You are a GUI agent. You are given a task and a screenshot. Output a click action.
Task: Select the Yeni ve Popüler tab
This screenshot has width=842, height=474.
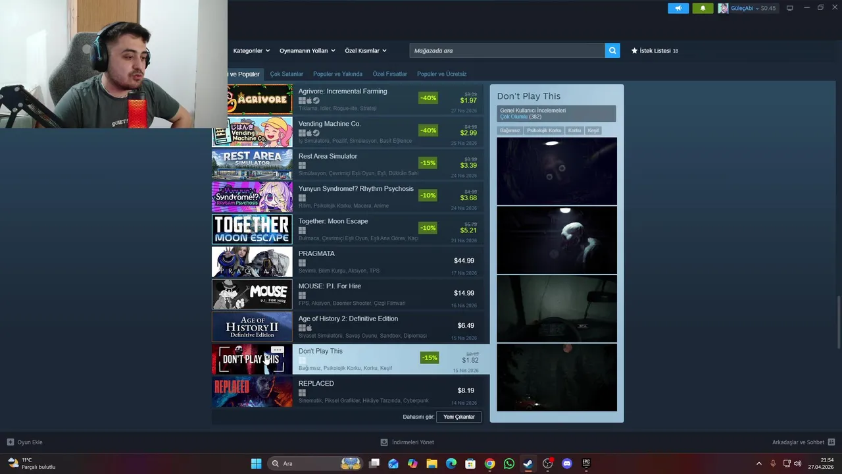tap(244, 74)
